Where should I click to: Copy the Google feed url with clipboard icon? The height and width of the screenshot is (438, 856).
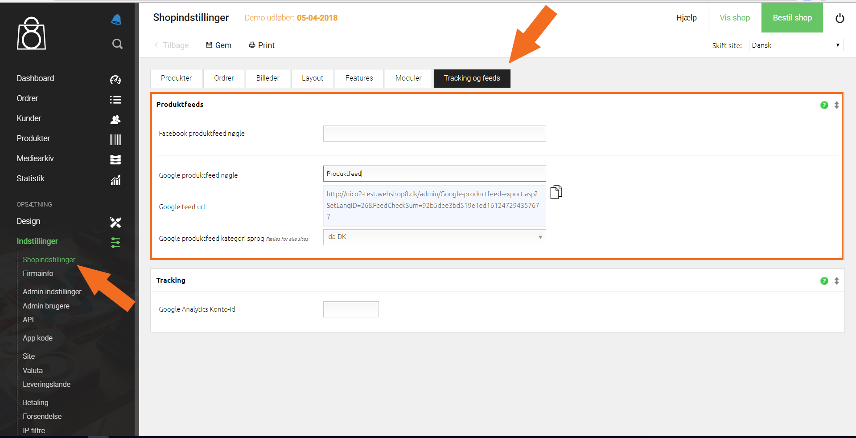tap(556, 192)
